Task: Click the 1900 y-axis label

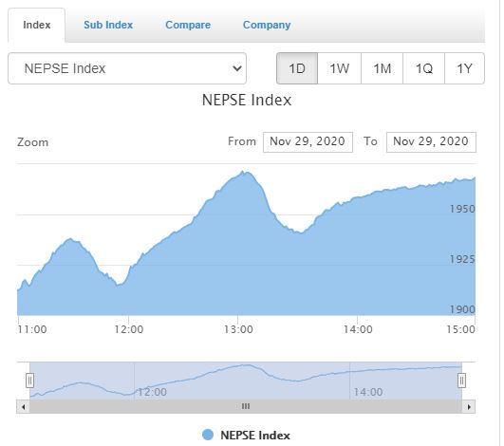Action: 462,309
